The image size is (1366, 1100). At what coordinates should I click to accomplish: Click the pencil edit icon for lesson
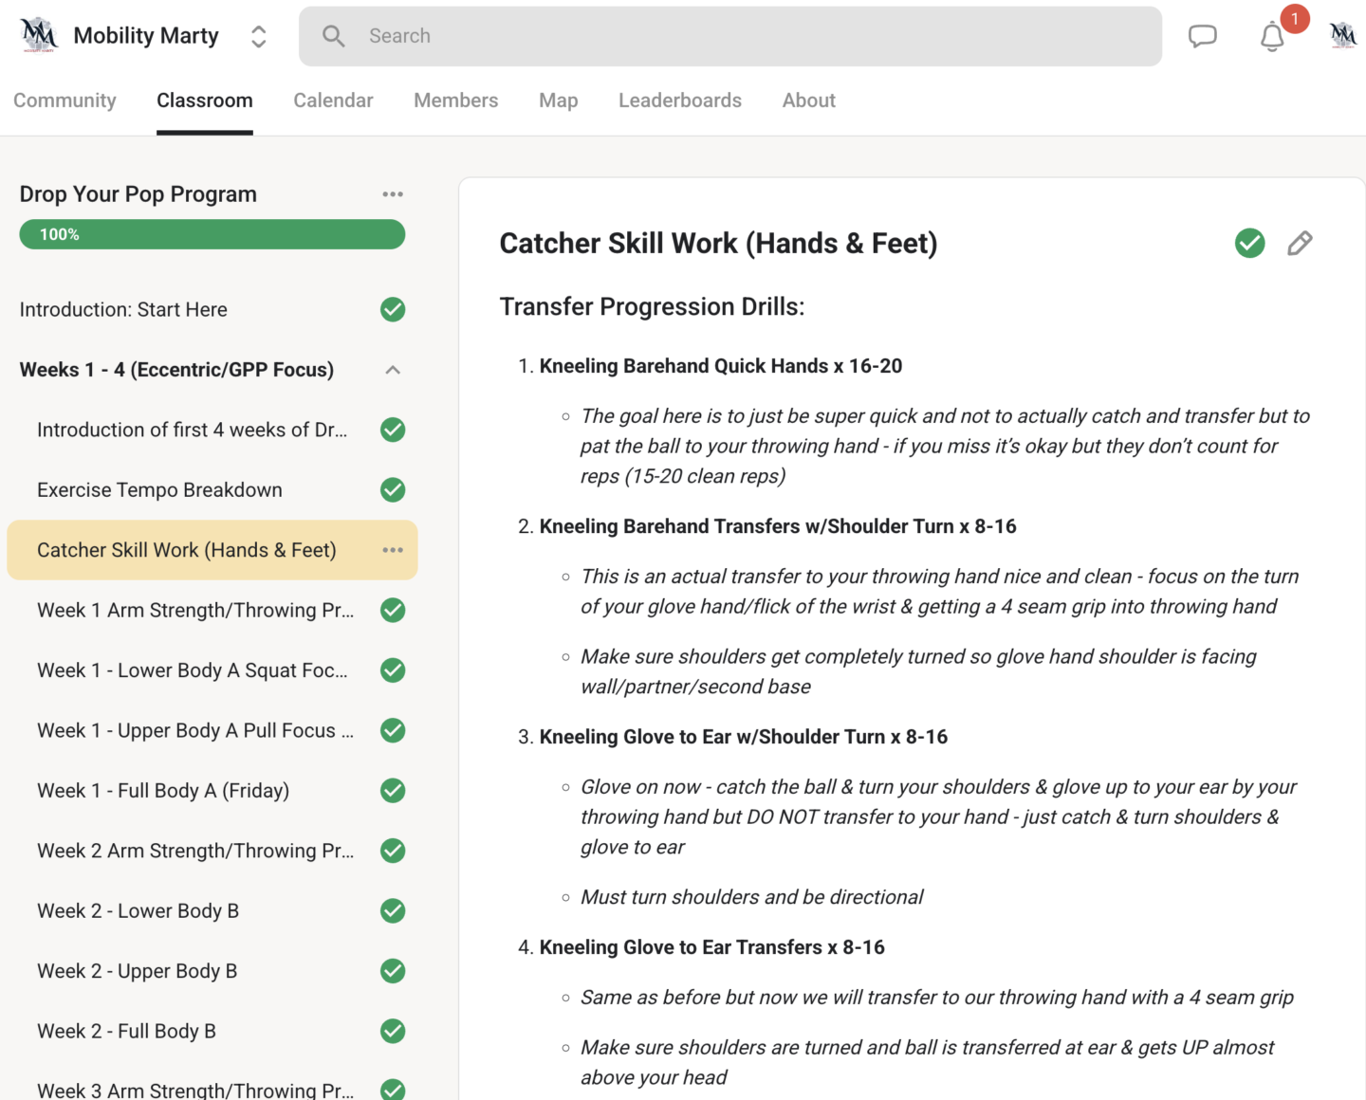(x=1300, y=244)
